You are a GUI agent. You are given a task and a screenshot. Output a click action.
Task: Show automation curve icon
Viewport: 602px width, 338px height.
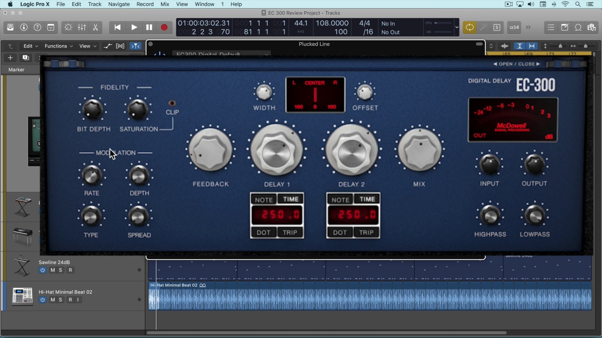(108, 46)
